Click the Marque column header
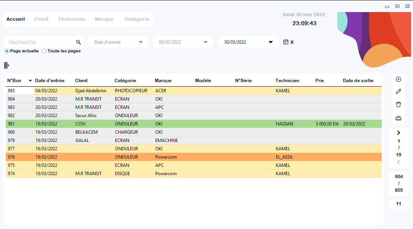 pos(163,81)
